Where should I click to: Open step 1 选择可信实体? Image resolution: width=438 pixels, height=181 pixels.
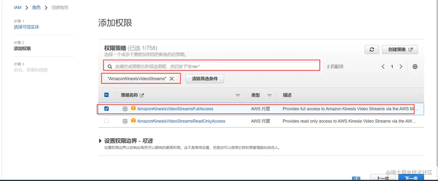(26, 27)
